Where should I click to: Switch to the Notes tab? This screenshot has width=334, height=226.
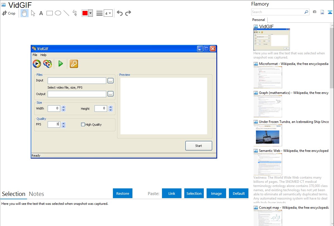pos(37,194)
